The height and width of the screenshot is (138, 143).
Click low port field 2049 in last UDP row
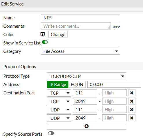tap(85, 118)
